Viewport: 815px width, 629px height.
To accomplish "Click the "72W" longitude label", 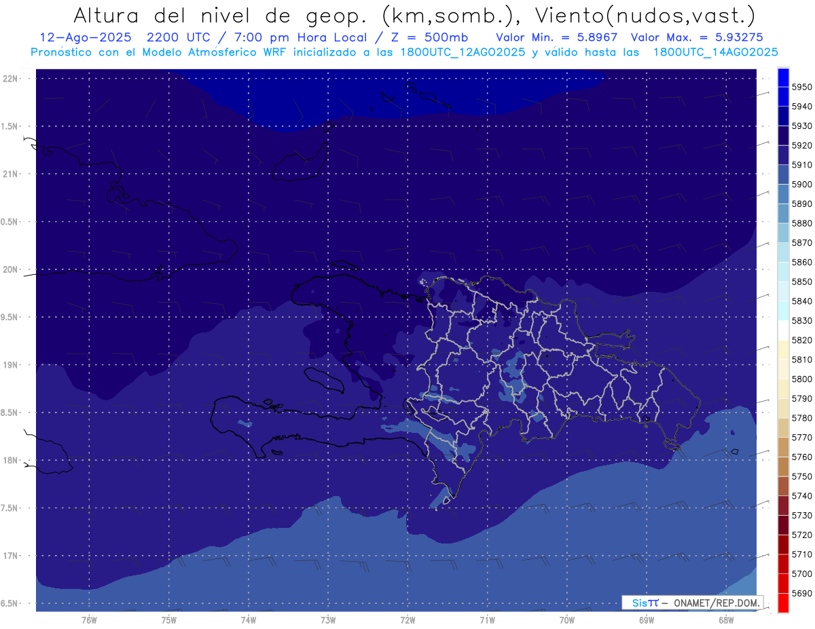I will click(407, 620).
